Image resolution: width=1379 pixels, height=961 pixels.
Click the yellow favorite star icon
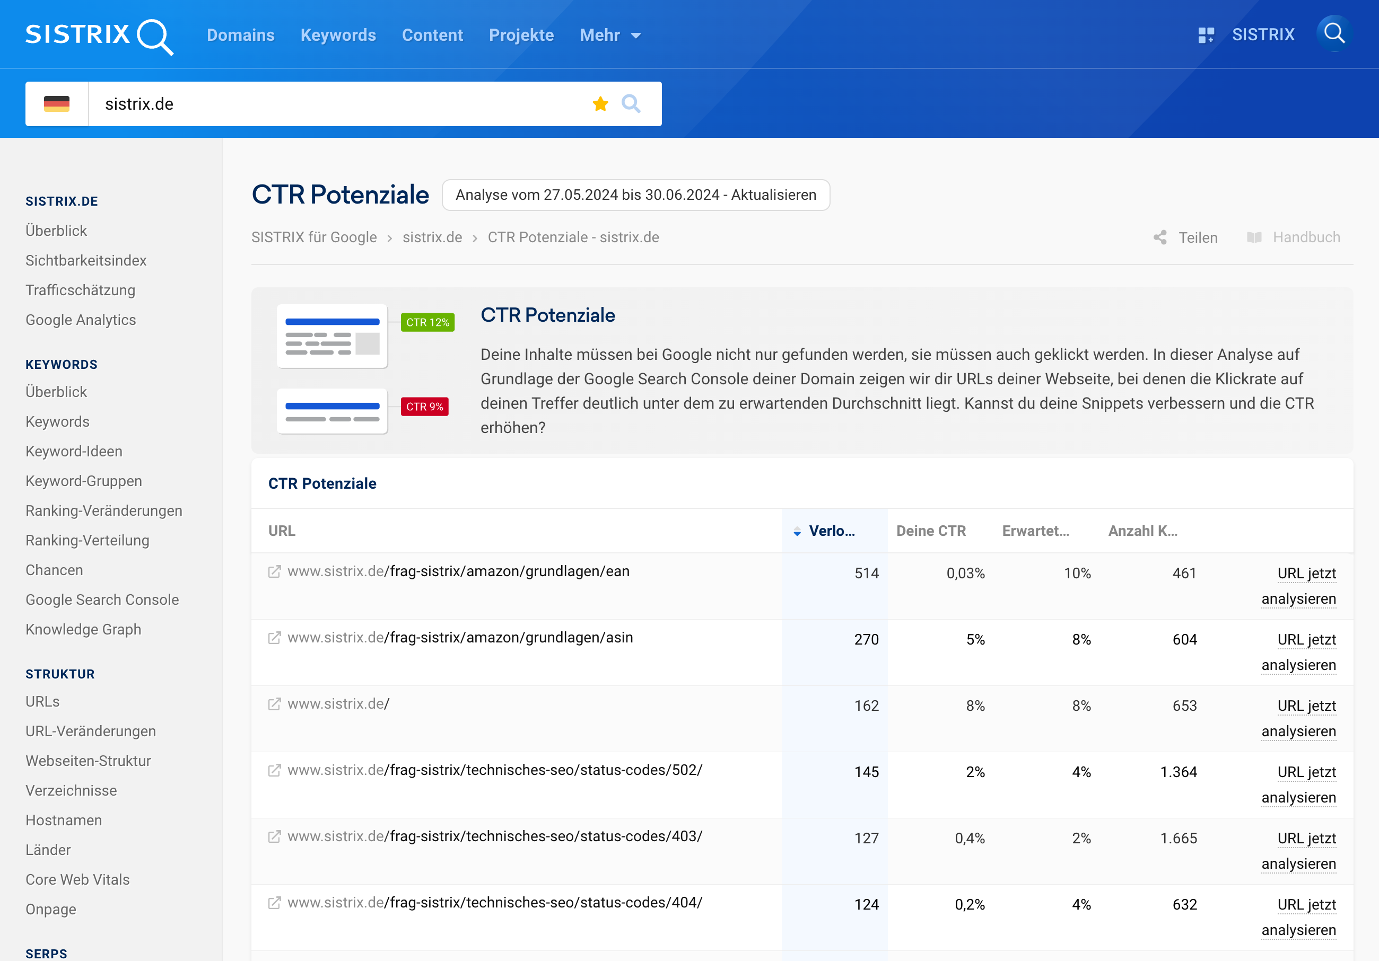tap(600, 104)
